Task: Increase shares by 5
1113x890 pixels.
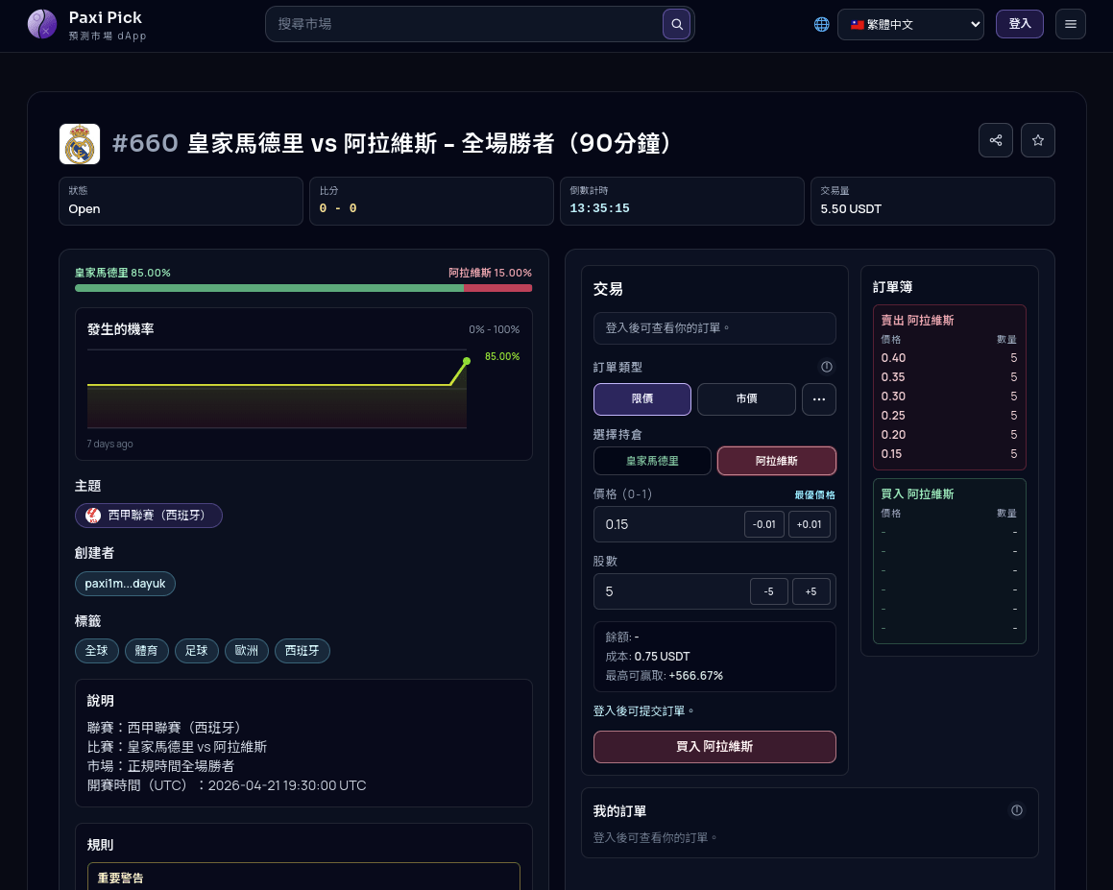Action: pos(811,591)
